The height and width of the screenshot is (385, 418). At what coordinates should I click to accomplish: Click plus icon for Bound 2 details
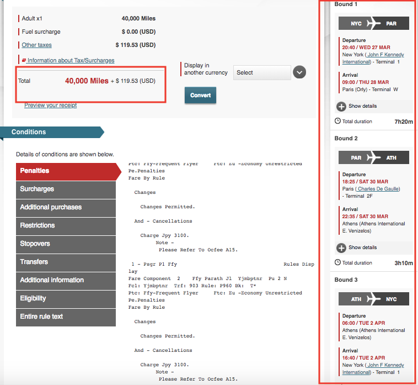click(341, 247)
